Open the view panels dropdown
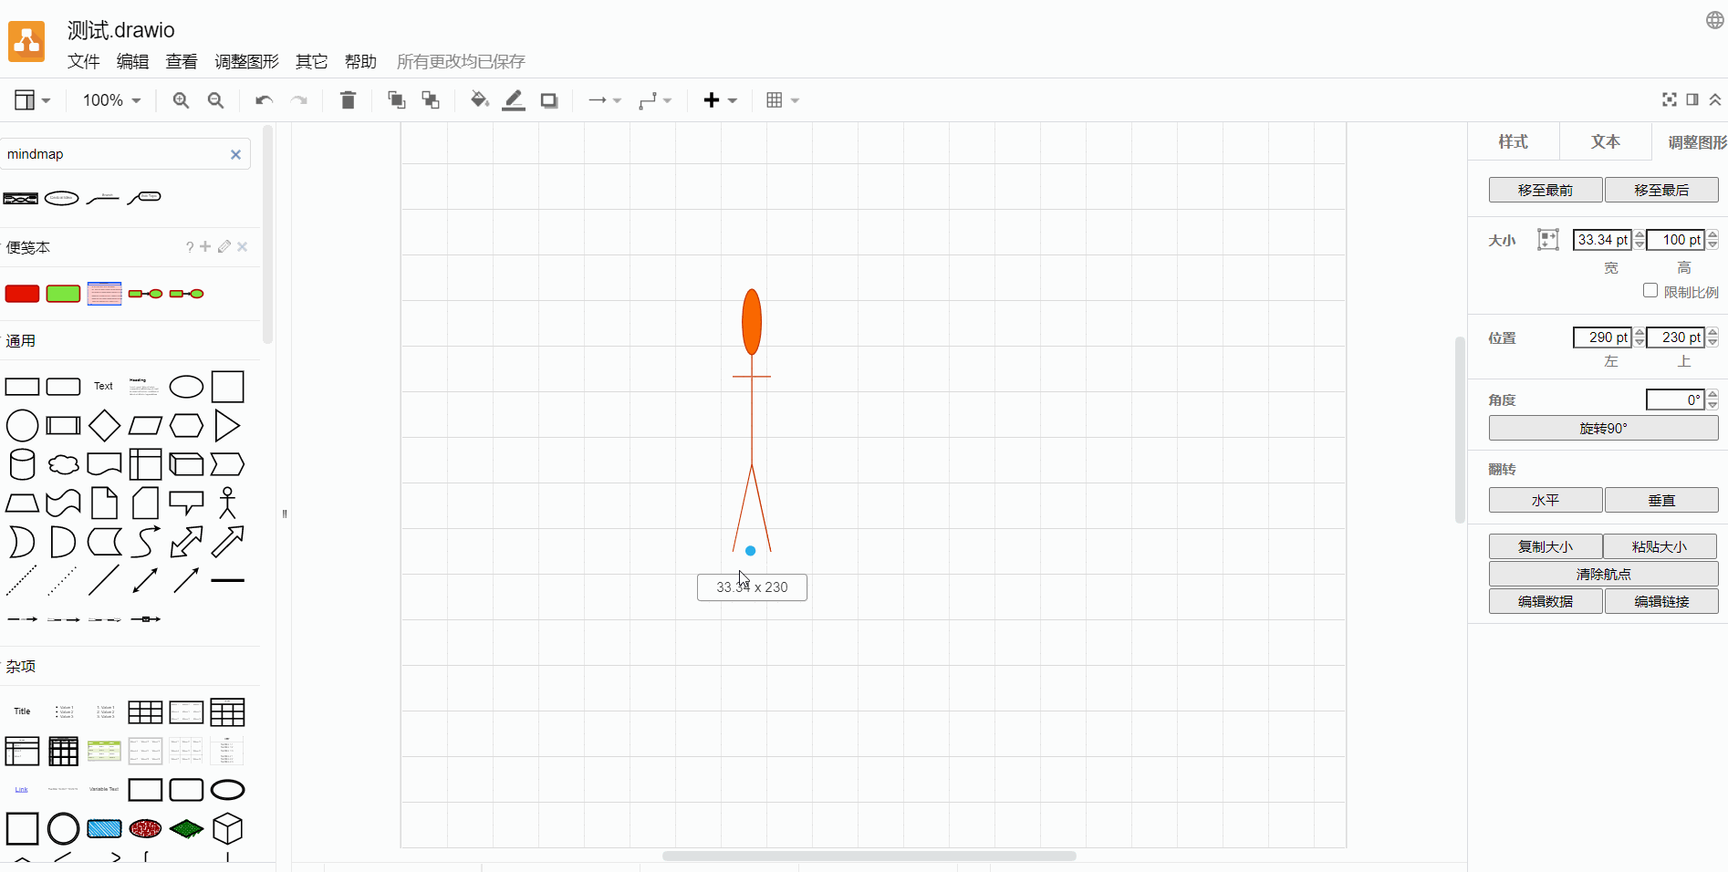The image size is (1728, 872). point(32,100)
